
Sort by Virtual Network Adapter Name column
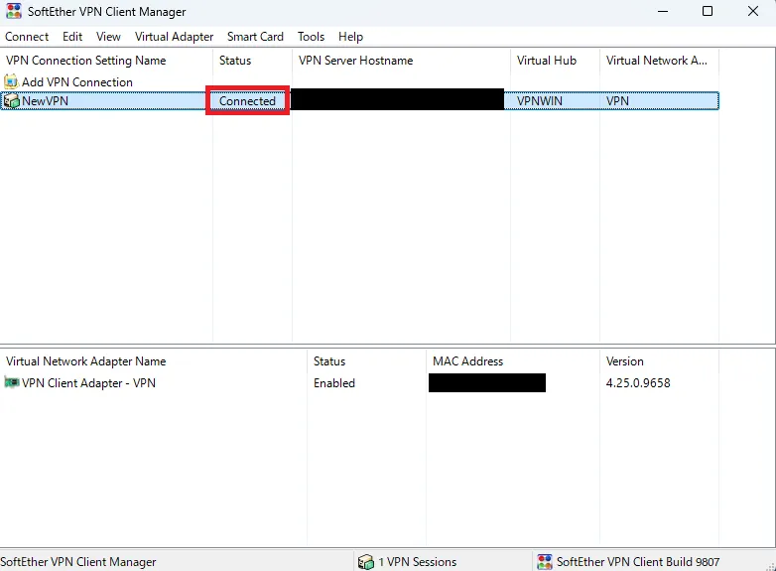(154, 361)
